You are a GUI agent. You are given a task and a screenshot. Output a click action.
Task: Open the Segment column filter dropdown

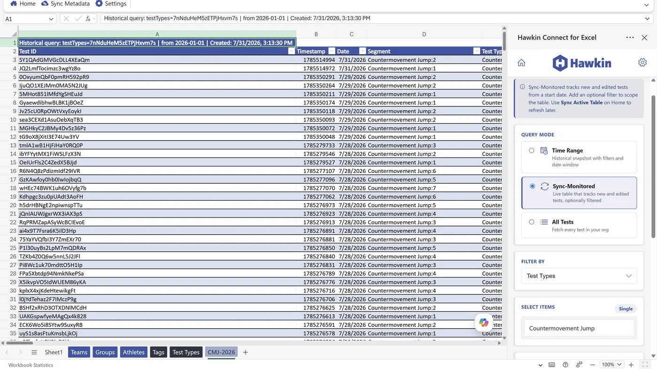[477, 52]
